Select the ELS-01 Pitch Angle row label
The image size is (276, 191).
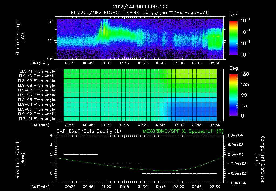pyautogui.click(x=37, y=119)
